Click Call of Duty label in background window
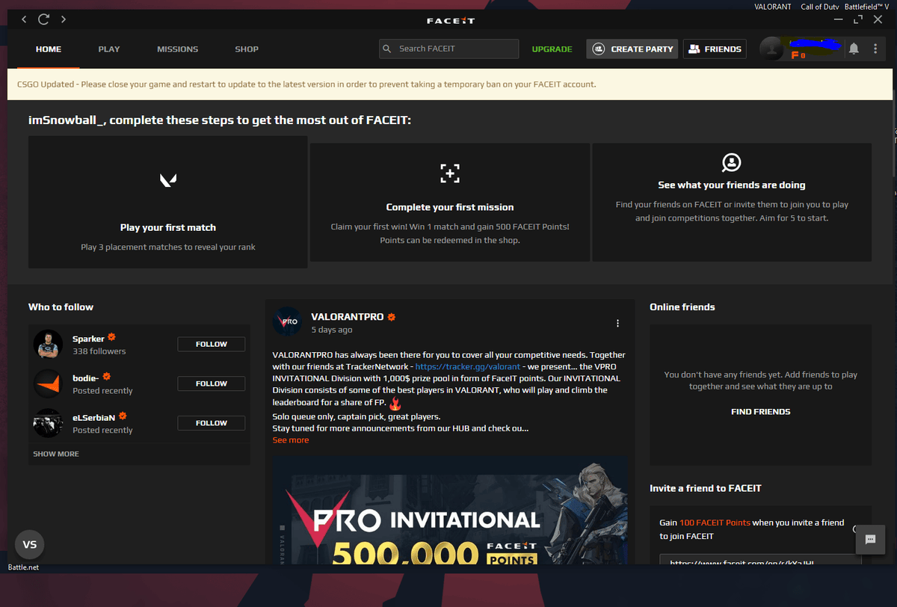 (x=822, y=6)
